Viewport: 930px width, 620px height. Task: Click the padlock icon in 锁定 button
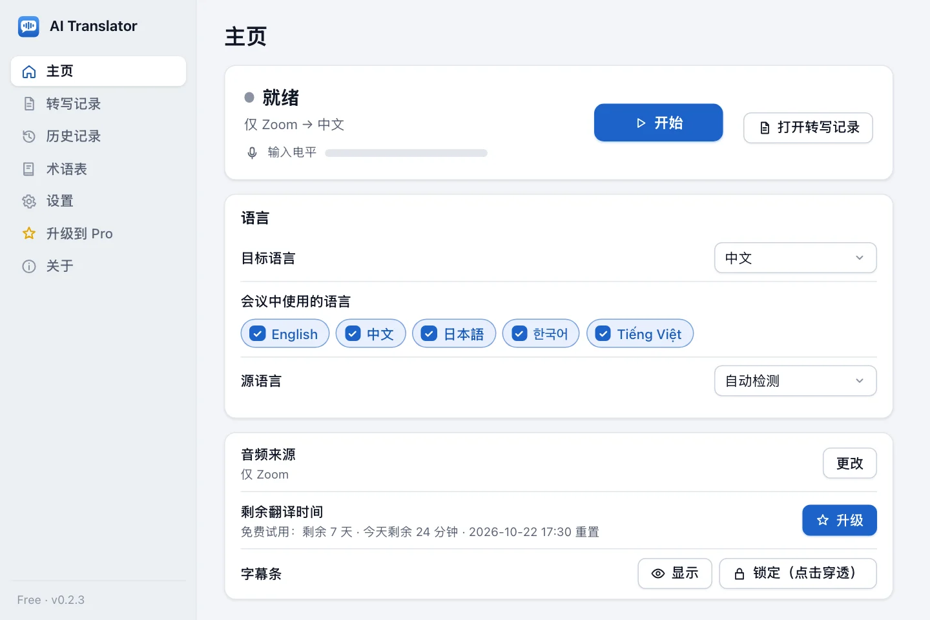click(x=739, y=573)
